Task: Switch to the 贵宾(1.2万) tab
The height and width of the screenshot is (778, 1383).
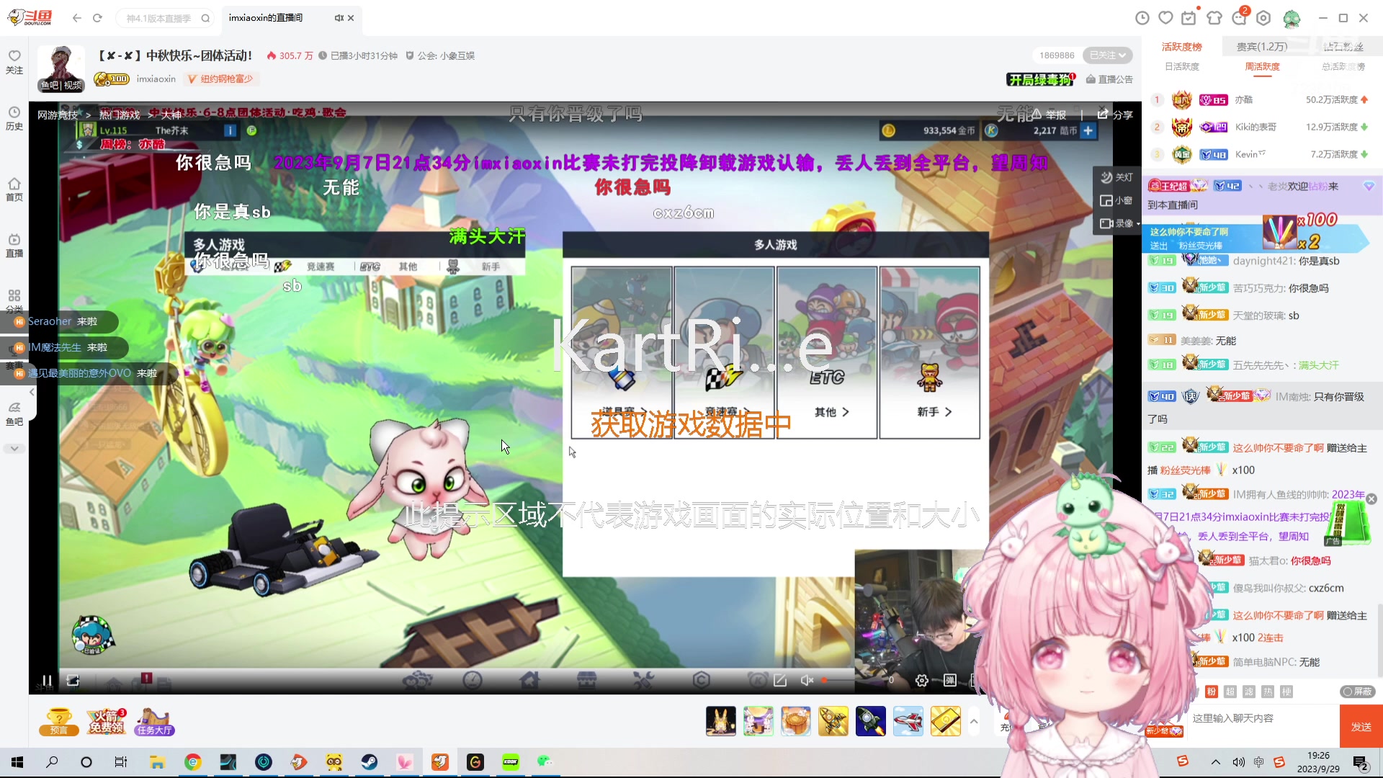Action: pyautogui.click(x=1262, y=47)
